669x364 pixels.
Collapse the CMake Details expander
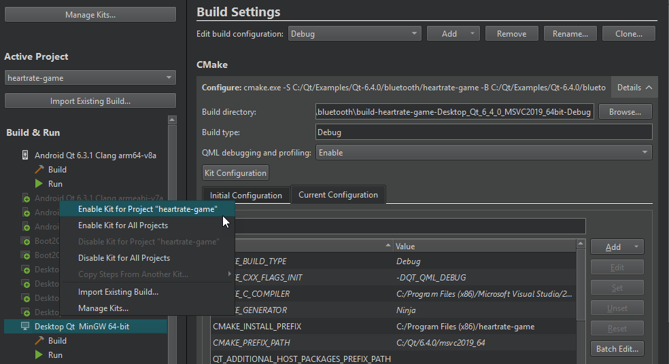[x=634, y=88]
